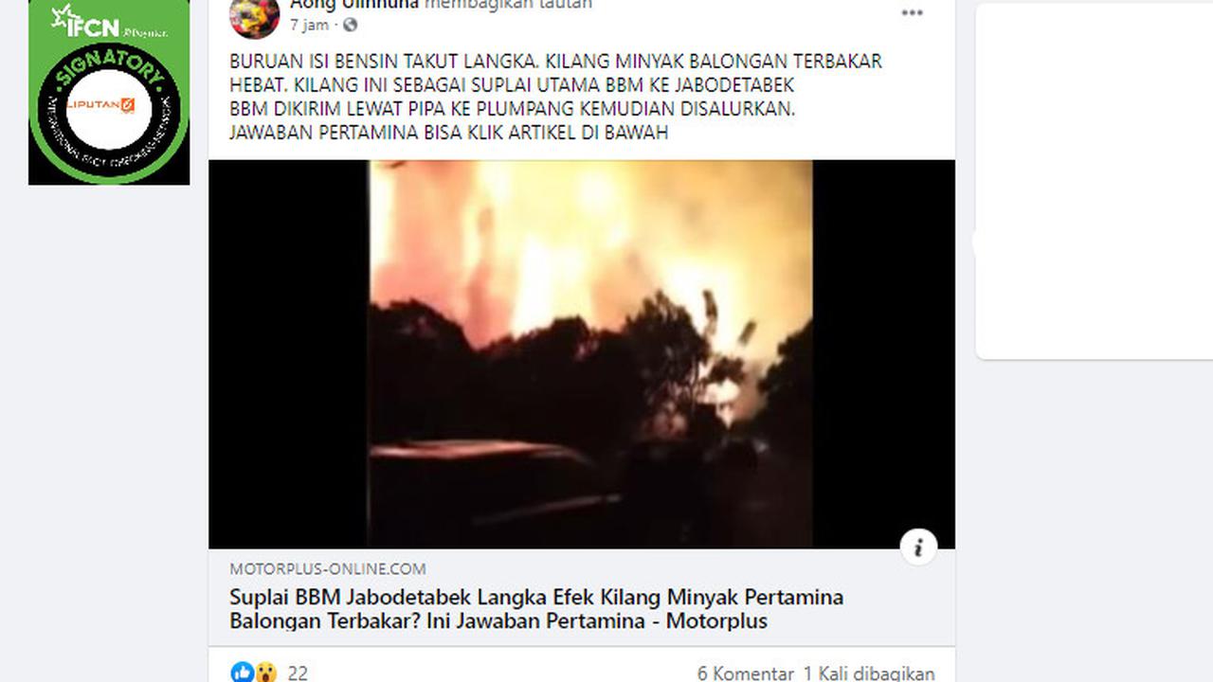Click the '7 jam' timestamp
Screen dimensions: 1213x682
coord(309,26)
